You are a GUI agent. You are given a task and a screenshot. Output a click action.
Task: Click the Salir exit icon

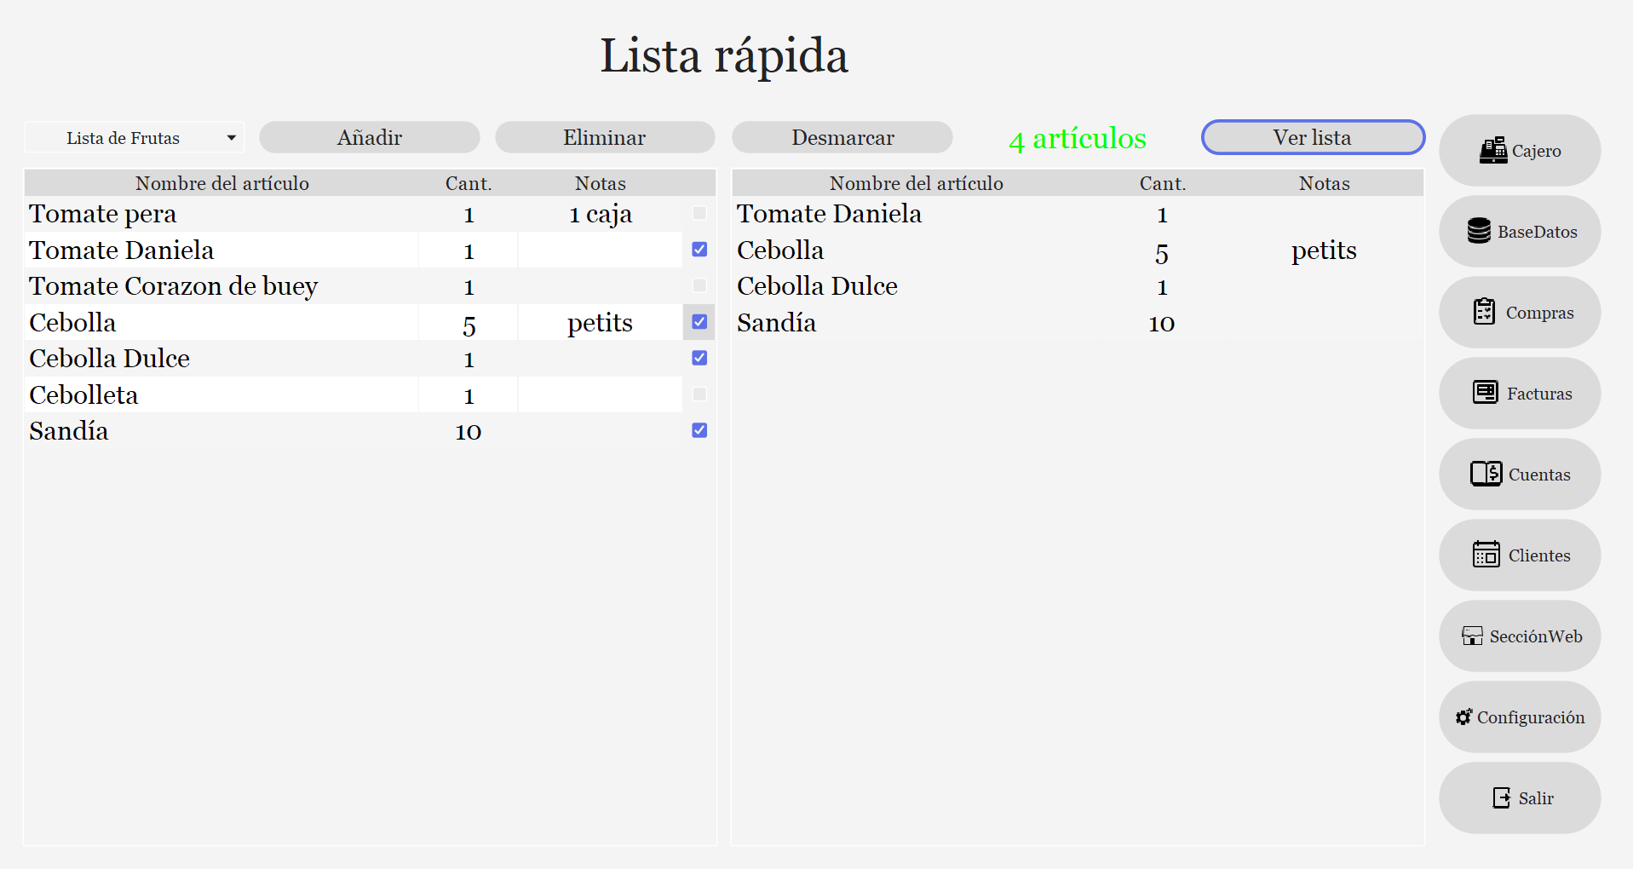[1501, 798]
